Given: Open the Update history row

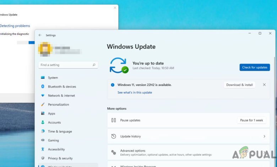Looking at the screenshot, I should coord(189,136).
